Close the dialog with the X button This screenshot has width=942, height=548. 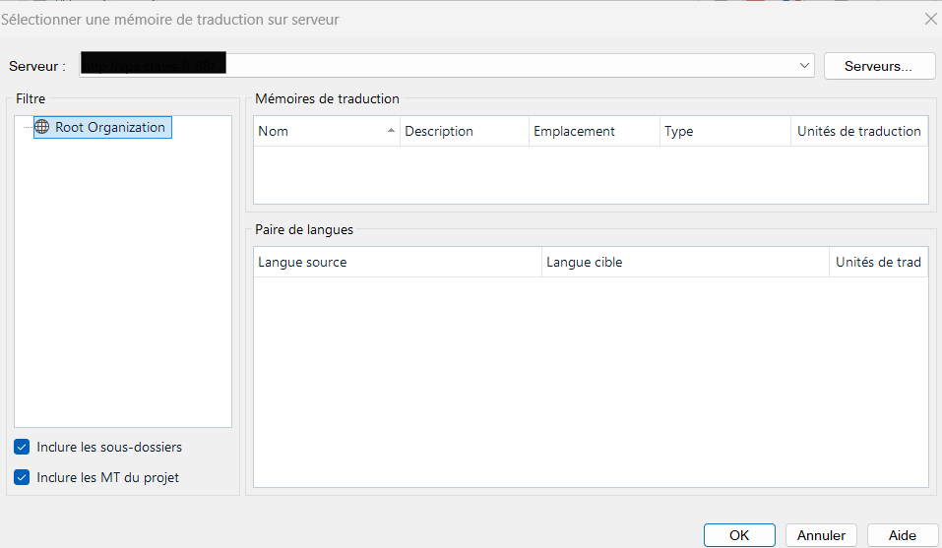(930, 20)
